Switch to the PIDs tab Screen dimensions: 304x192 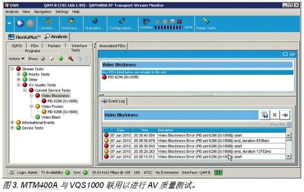[35, 46]
